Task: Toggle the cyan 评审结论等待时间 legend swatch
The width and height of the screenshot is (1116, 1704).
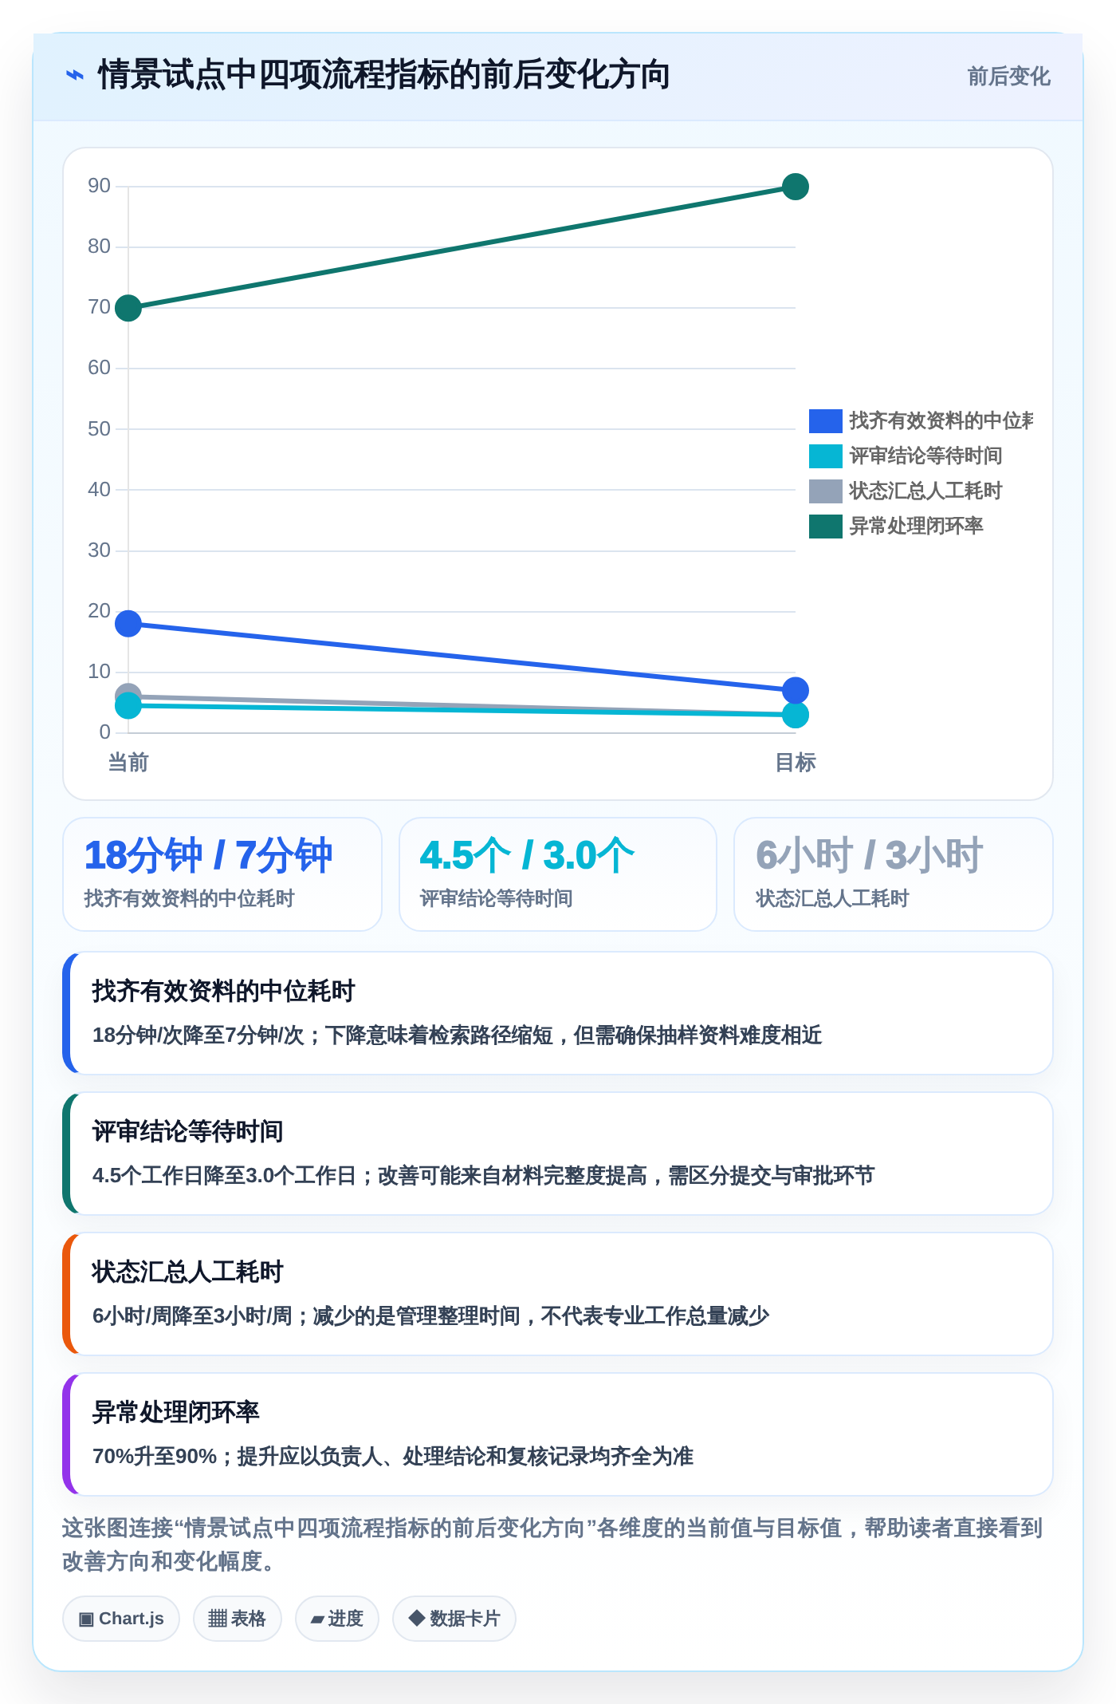Action: click(825, 456)
